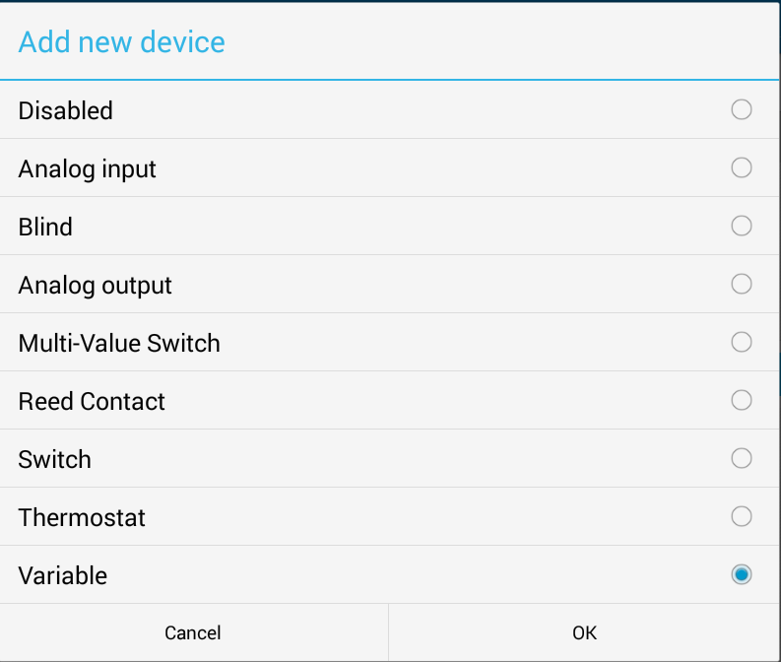The width and height of the screenshot is (781, 662).
Task: Click the Thermostat label text
Action: pos(82,517)
